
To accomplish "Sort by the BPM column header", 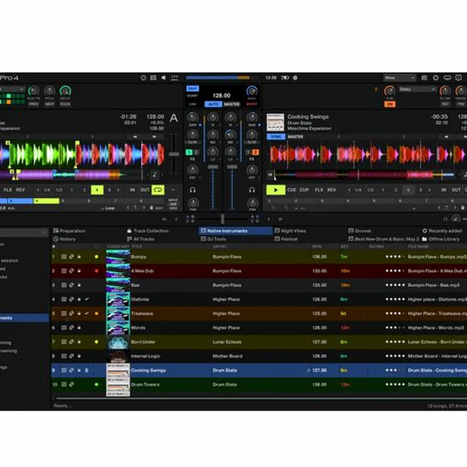I will pos(317,246).
